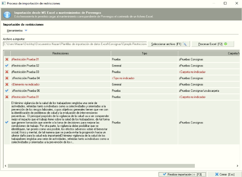Click red X icon of Elemento no indicado row

point(7,85)
